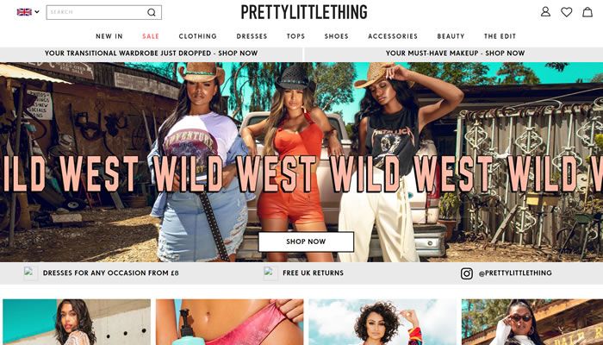Click icon beside Free UK Returns
The image size is (603, 345).
(x=270, y=273)
